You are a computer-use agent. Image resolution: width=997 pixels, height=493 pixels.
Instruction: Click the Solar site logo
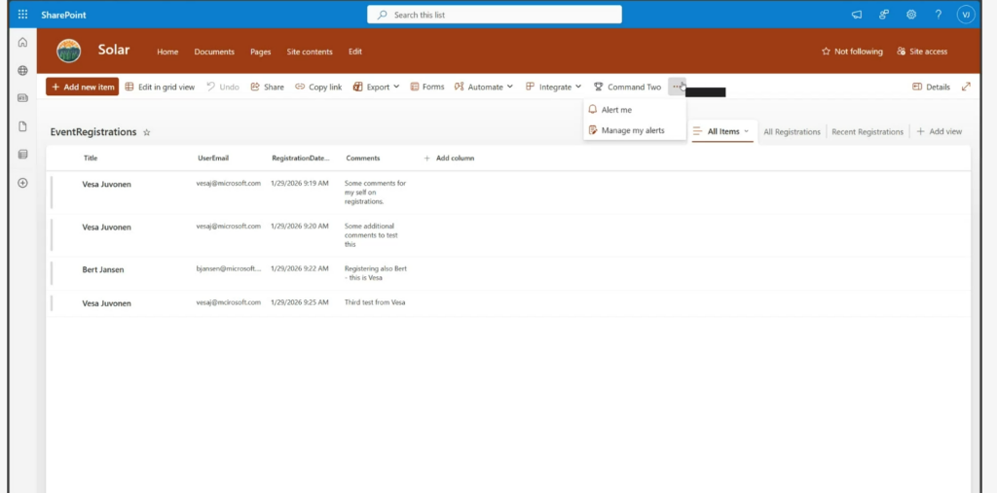tap(69, 51)
